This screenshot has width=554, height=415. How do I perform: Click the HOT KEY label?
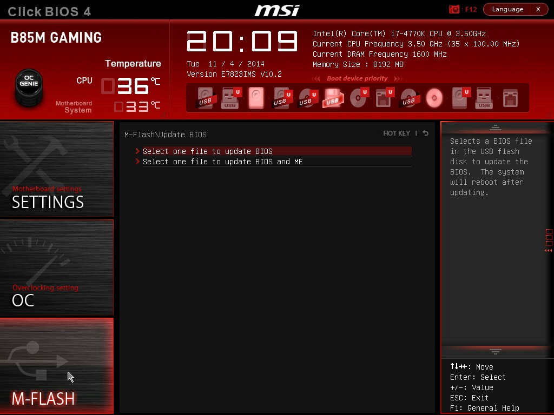397,133
